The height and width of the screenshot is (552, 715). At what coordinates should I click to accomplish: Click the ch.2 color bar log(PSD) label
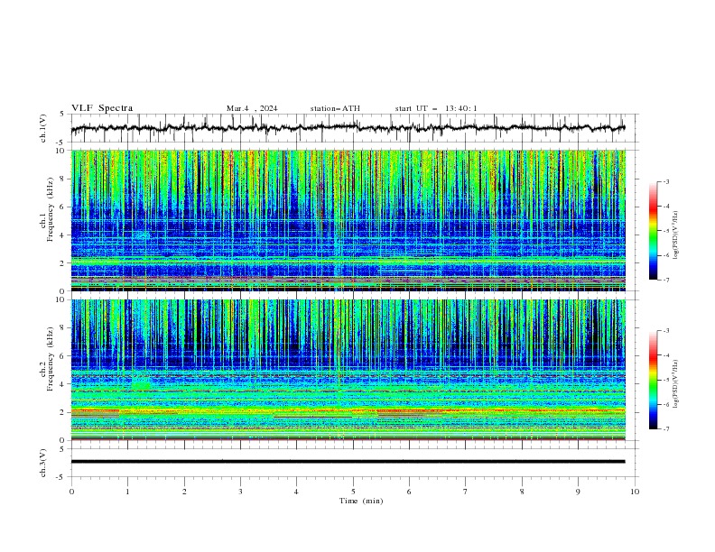coord(676,383)
